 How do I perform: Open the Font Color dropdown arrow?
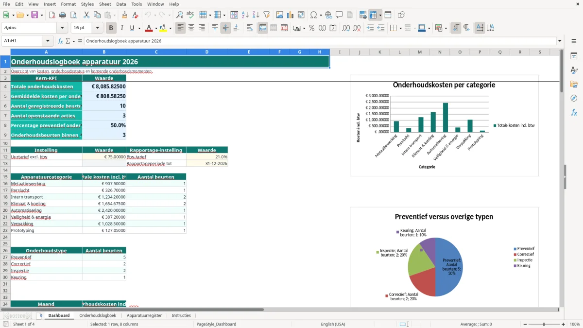(156, 28)
